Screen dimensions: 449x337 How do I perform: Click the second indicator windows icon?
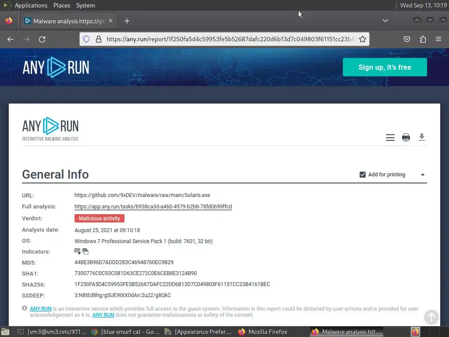pos(86,251)
